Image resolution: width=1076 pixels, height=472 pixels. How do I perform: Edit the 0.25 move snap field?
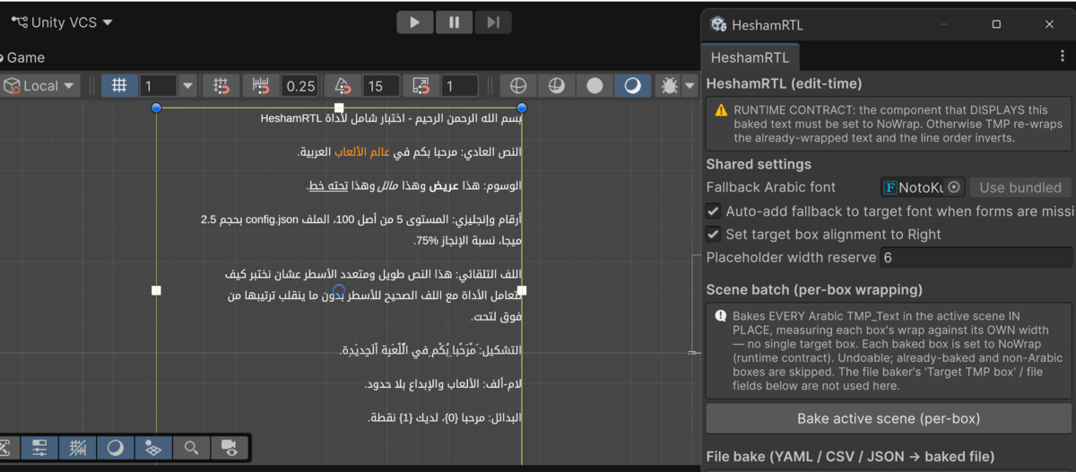tap(300, 86)
